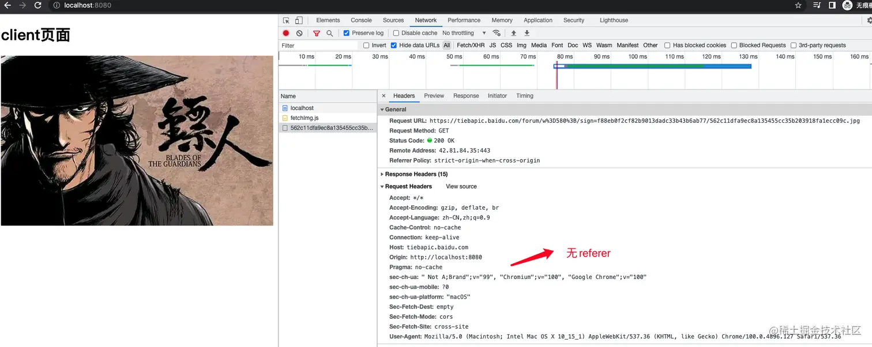This screenshot has height=347, width=872.
Task: Click the incognito profile icon
Action: [847, 5]
